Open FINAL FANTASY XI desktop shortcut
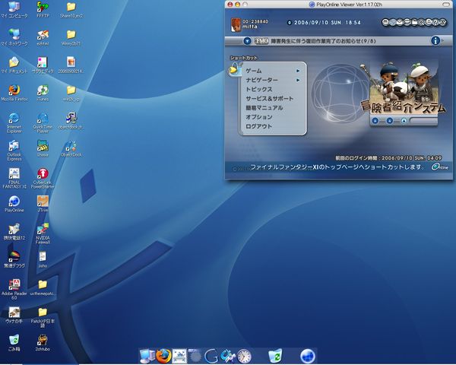The height and width of the screenshot is (365, 456). pyautogui.click(x=14, y=178)
